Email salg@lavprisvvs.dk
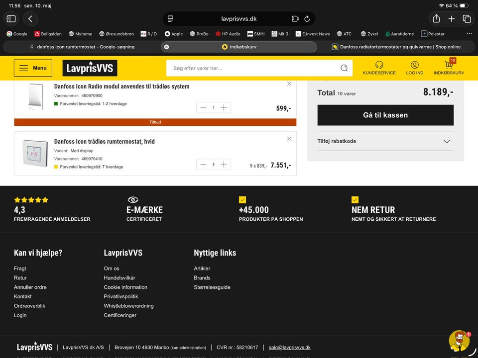 (290, 348)
